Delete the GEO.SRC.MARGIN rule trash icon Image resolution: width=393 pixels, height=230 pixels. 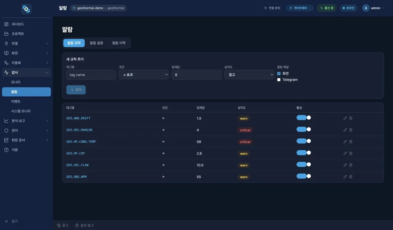click(351, 130)
